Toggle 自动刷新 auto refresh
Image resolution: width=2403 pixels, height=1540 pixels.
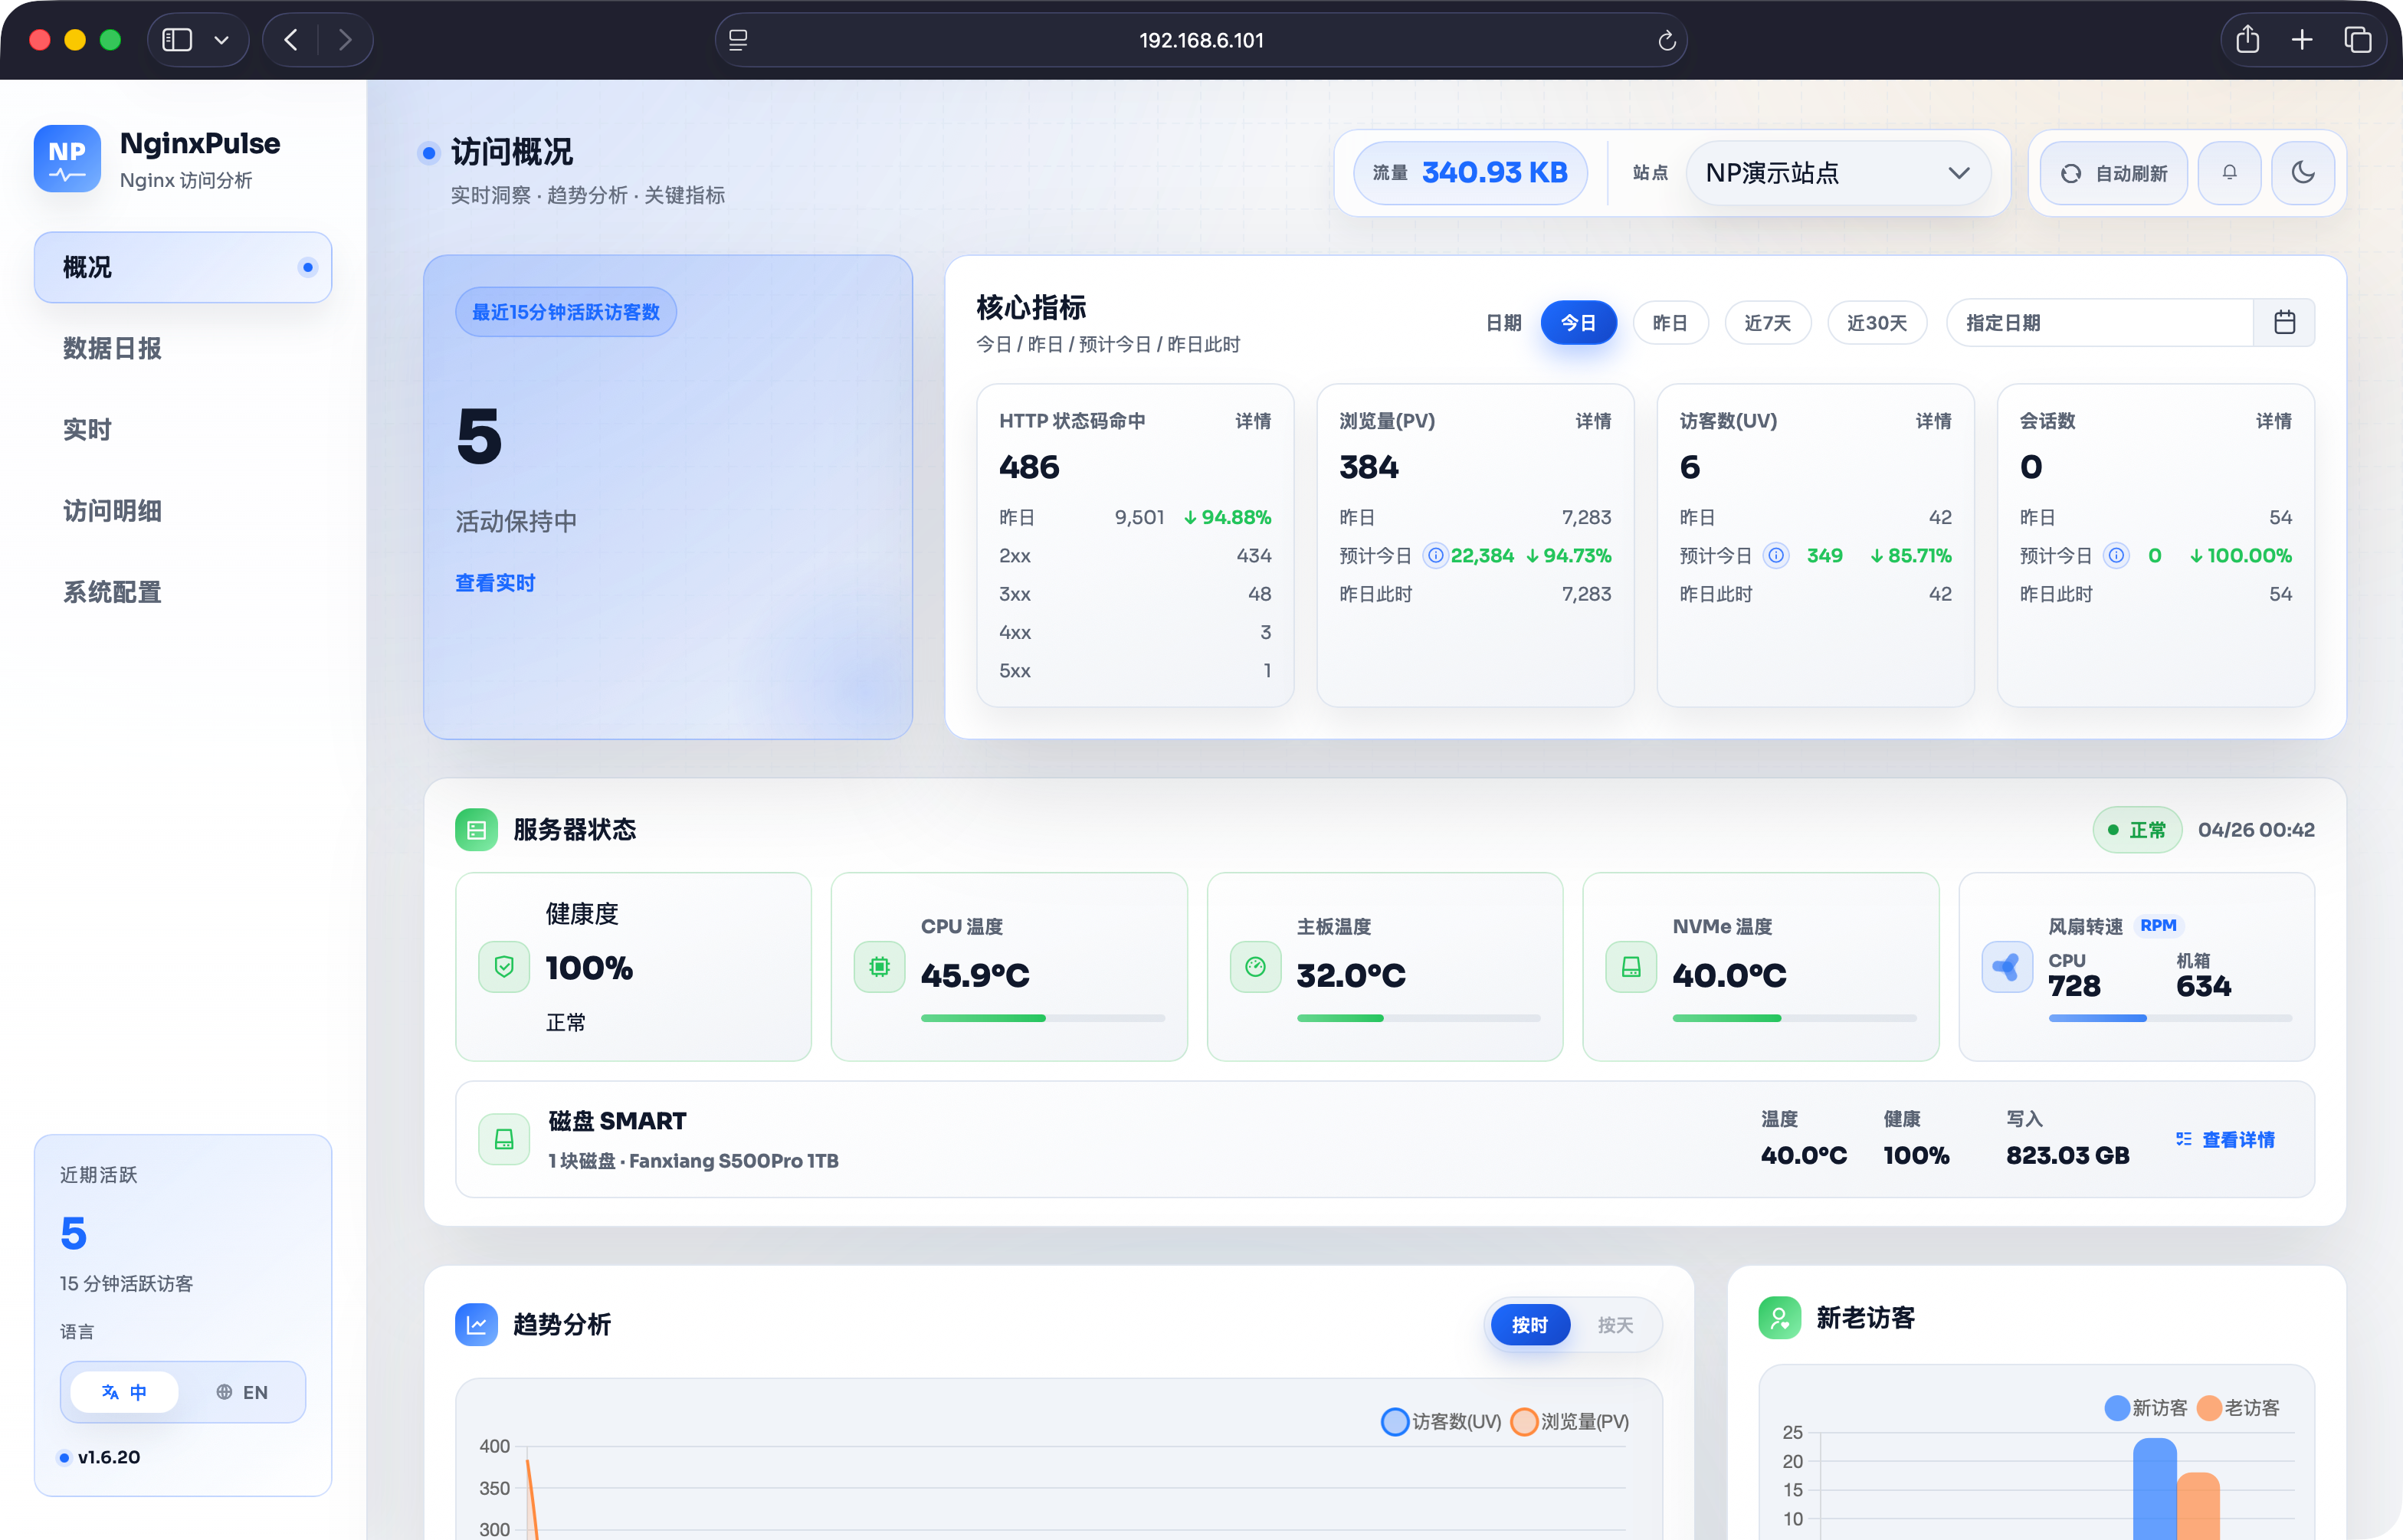point(2113,173)
